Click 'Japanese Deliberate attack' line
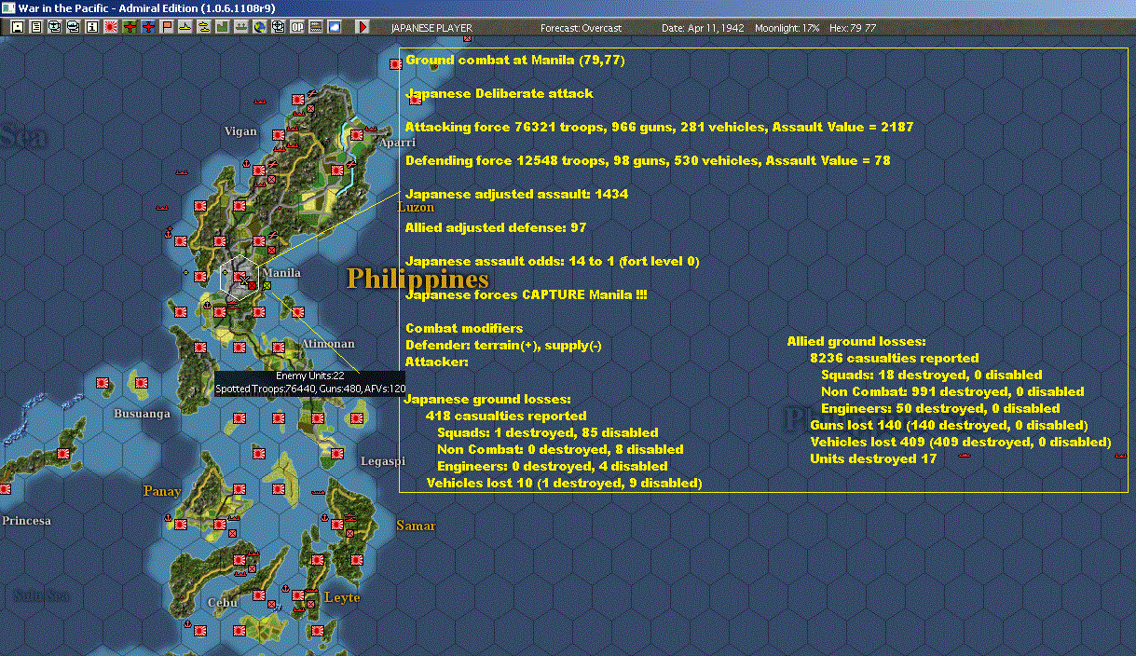 500,93
